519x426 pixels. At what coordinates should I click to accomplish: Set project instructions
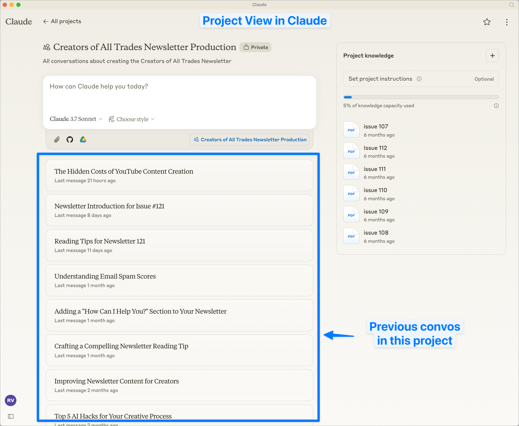pyautogui.click(x=380, y=79)
